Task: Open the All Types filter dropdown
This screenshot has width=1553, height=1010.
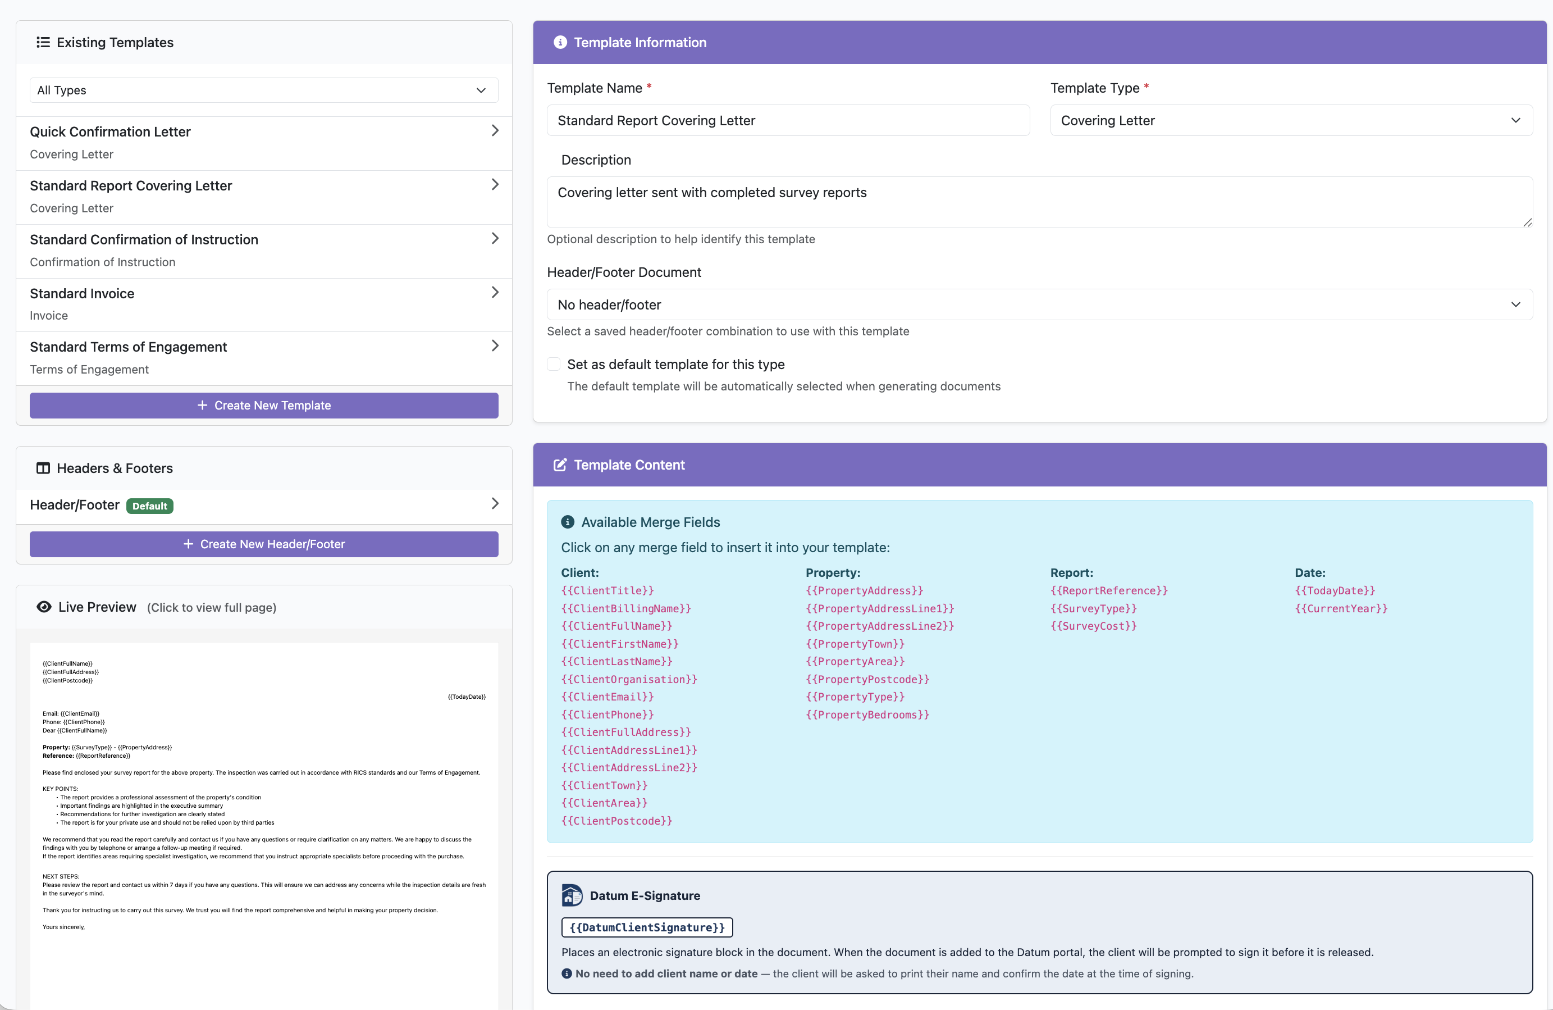Action: pyautogui.click(x=264, y=90)
